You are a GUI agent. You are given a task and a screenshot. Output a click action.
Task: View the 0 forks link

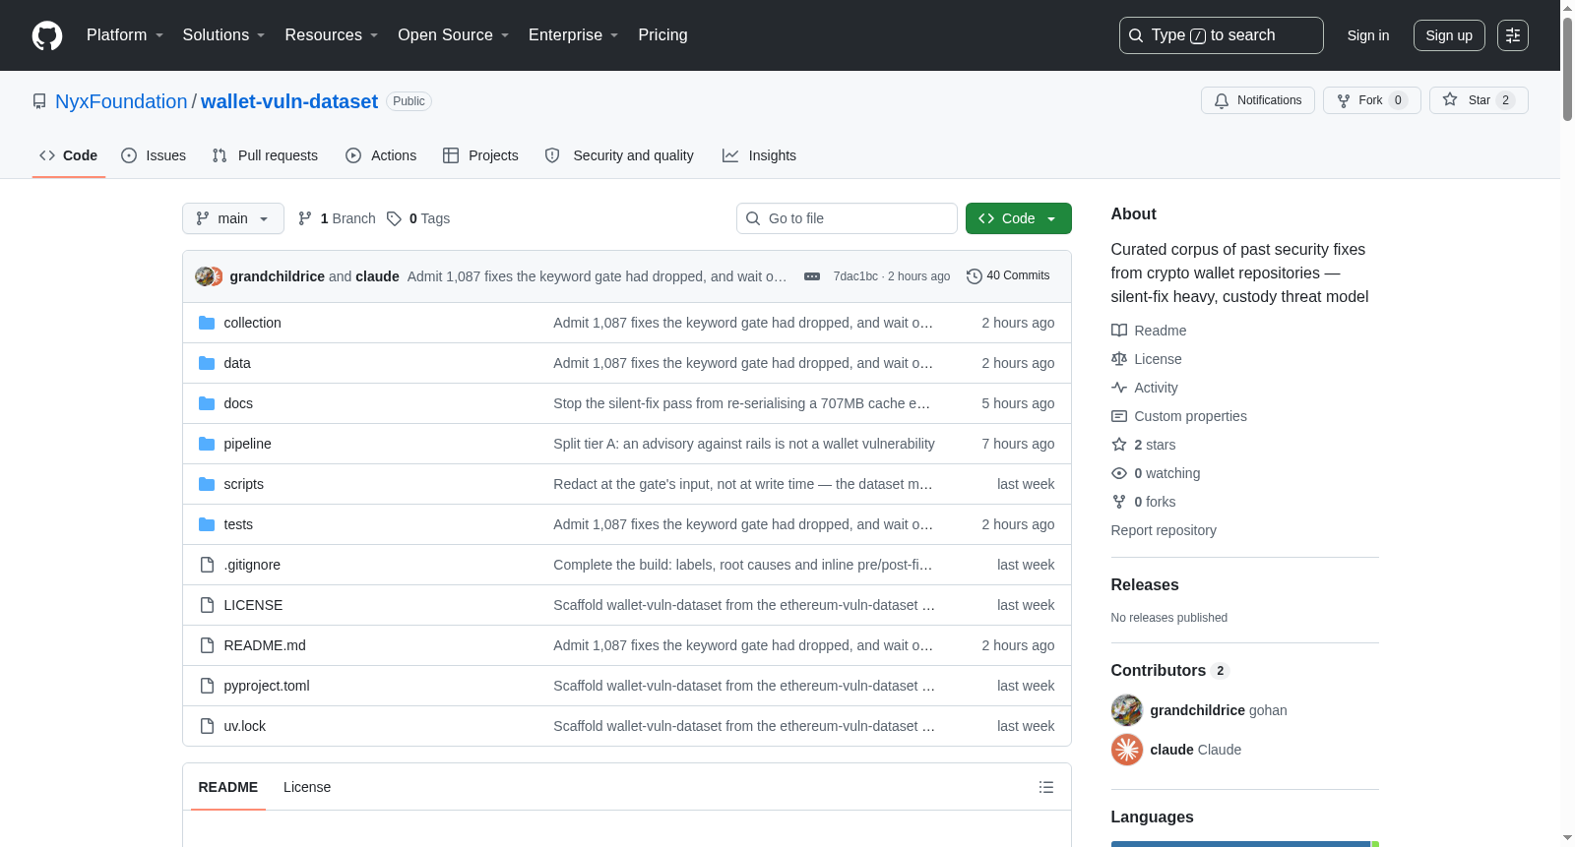coord(1144,502)
